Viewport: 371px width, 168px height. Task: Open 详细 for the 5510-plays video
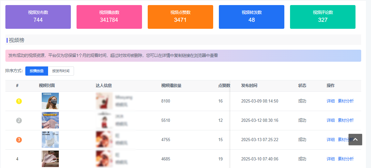(x=331, y=121)
